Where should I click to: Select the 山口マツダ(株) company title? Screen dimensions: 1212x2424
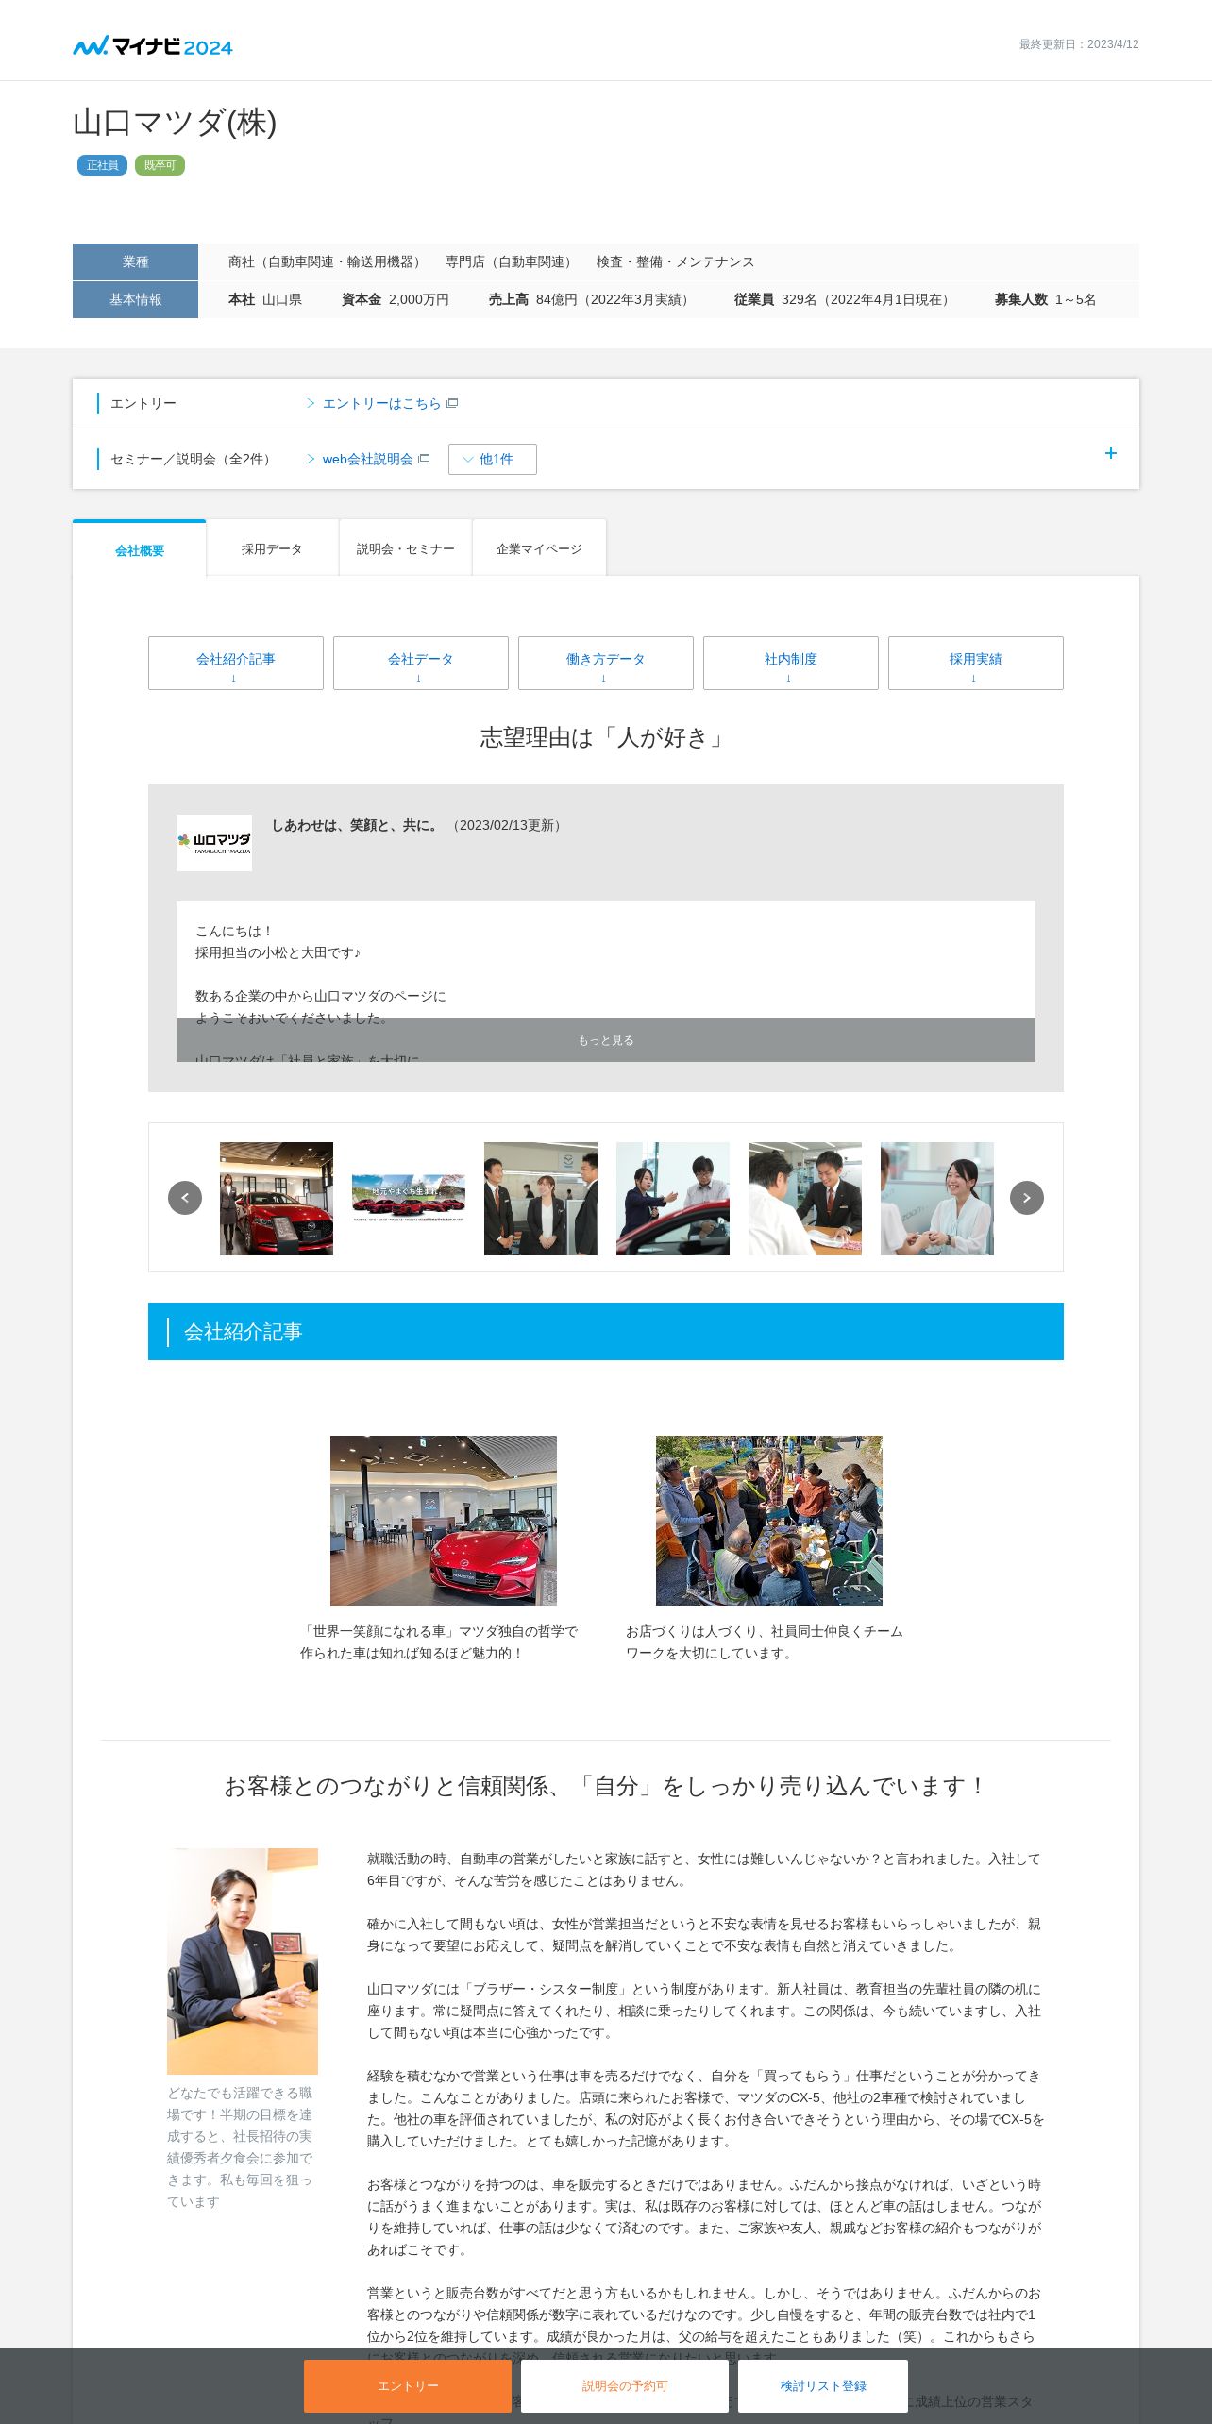pyautogui.click(x=175, y=122)
